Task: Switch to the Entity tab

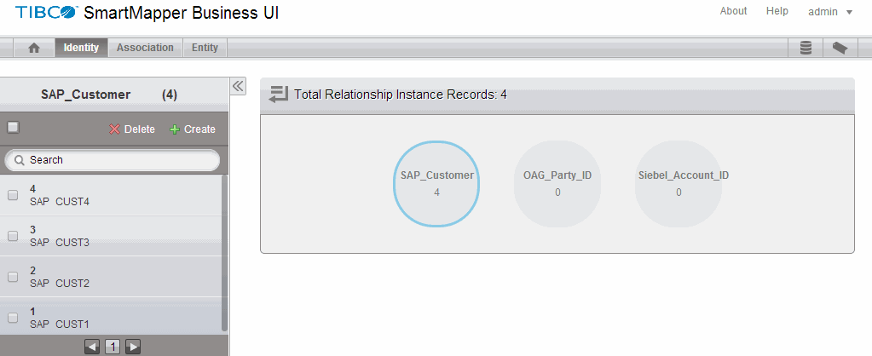Action: coord(205,49)
